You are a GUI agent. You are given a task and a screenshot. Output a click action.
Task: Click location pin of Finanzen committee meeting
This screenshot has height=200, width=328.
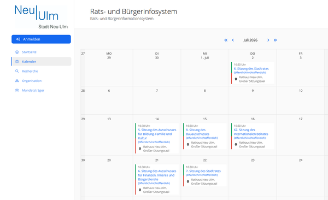(x=140, y=190)
